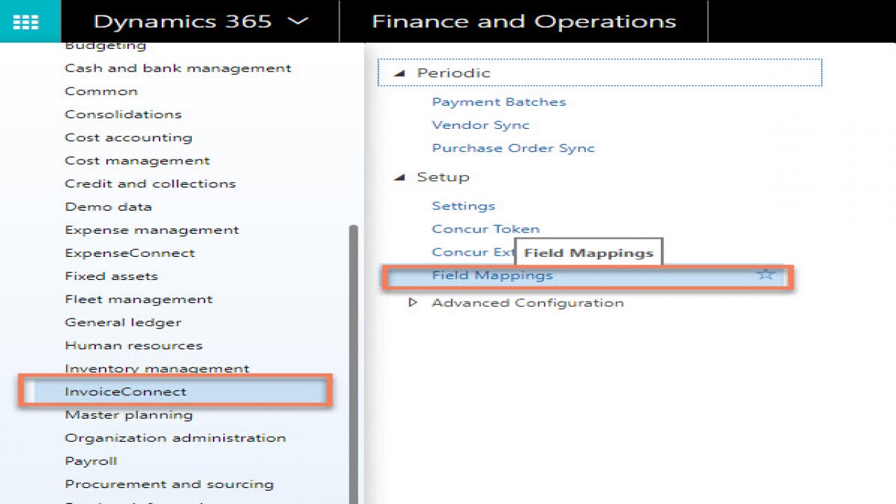Open the Dynamics 365 dropdown chevron
The image size is (896, 504).
coord(298,22)
